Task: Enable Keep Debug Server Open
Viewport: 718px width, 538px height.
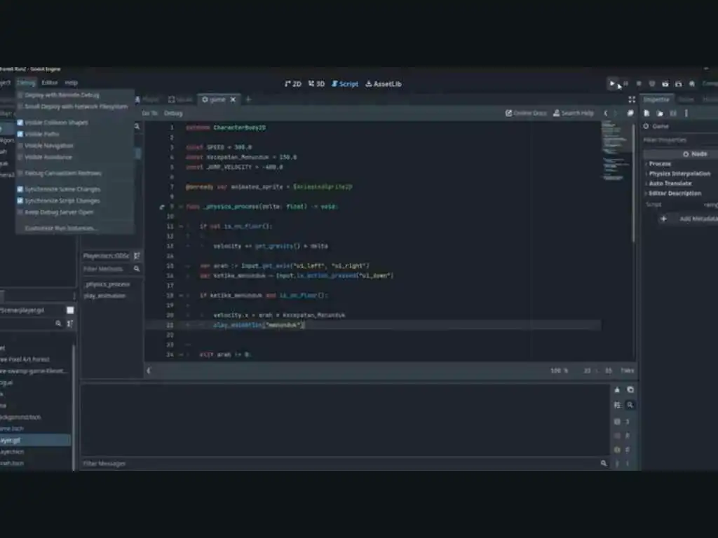Action: click(59, 212)
